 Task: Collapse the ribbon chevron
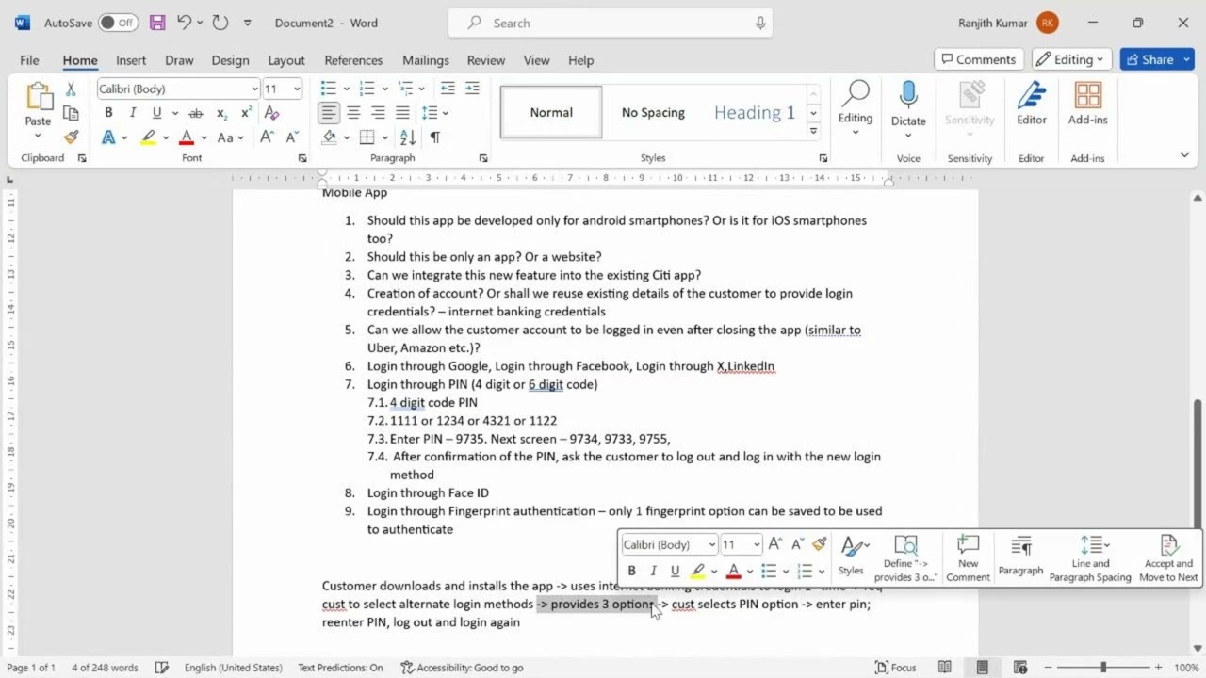(x=1184, y=155)
